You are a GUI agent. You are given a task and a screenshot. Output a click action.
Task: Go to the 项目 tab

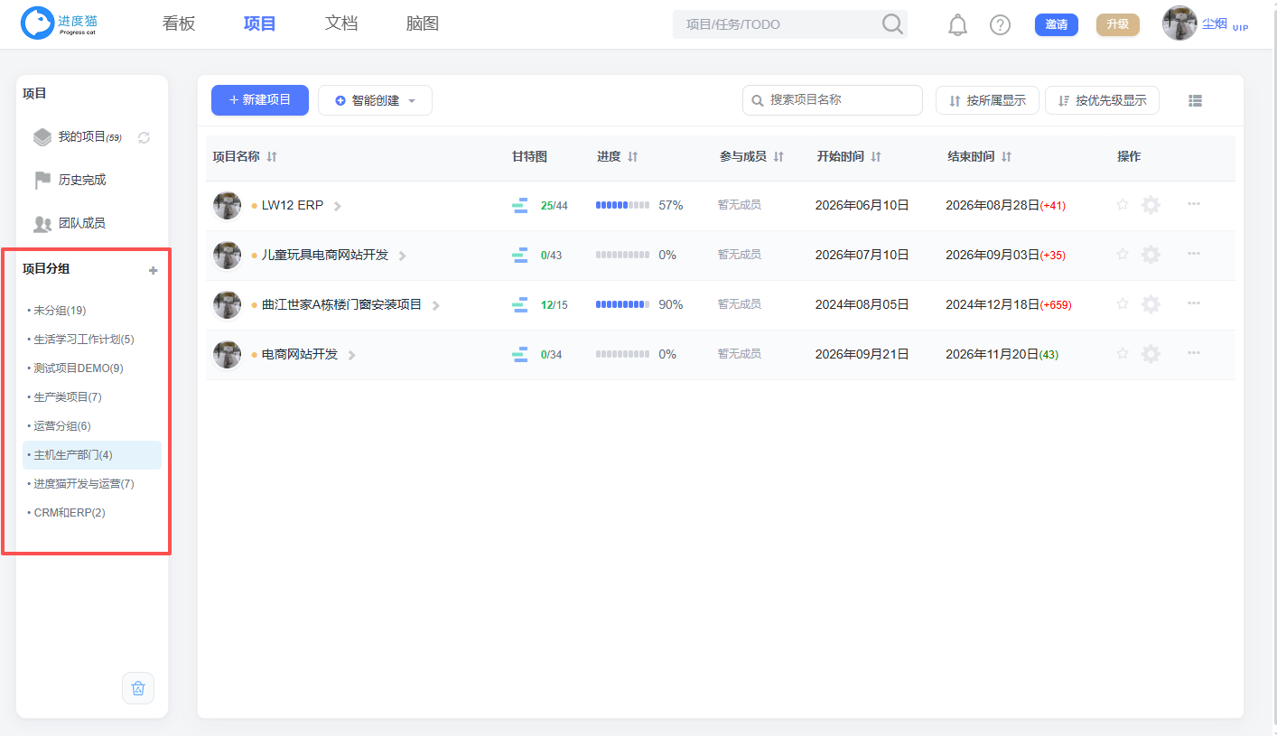[x=260, y=24]
